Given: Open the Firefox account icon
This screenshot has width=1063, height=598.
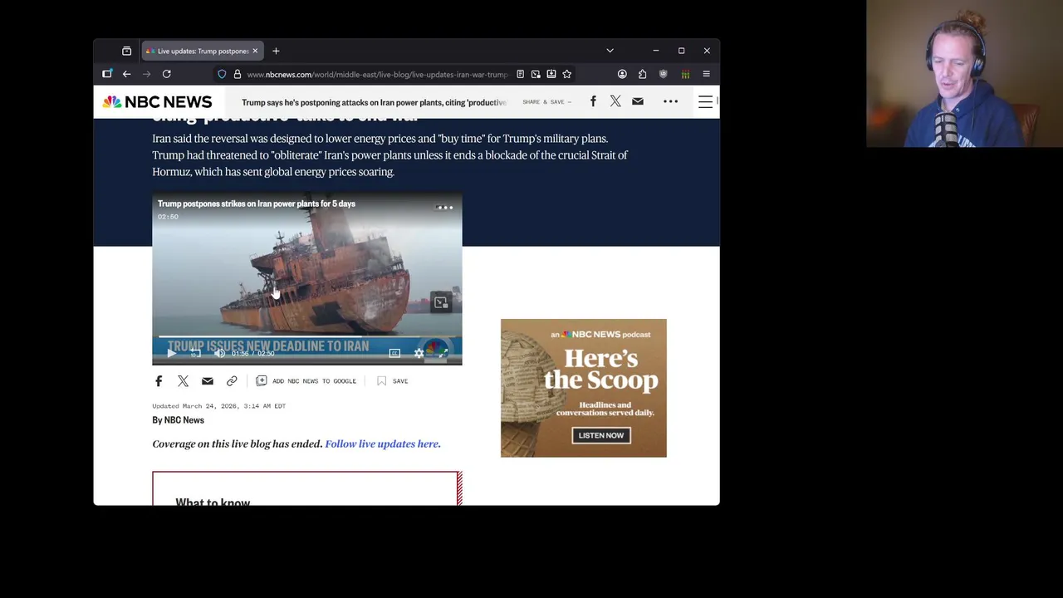Looking at the screenshot, I should coord(622,74).
